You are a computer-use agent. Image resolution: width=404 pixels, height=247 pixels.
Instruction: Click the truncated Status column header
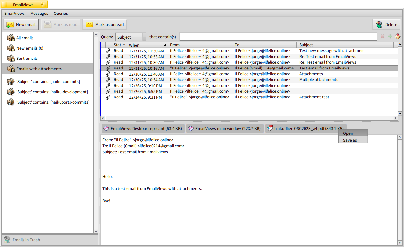click(x=119, y=45)
